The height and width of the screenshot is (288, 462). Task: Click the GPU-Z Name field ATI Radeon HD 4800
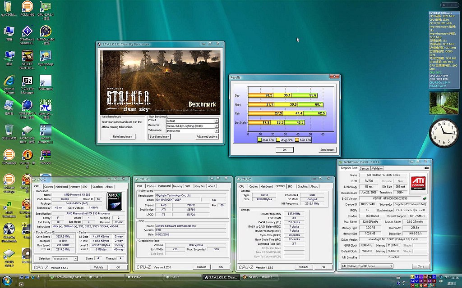coord(383,175)
